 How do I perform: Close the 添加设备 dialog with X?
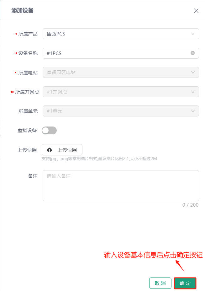pos(196,11)
